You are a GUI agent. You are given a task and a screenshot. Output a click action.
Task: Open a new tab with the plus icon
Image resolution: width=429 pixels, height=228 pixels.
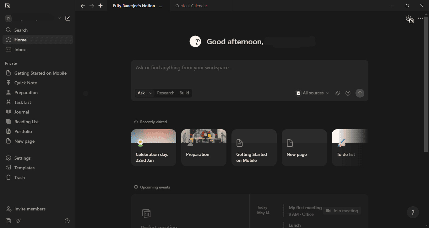coord(100,6)
